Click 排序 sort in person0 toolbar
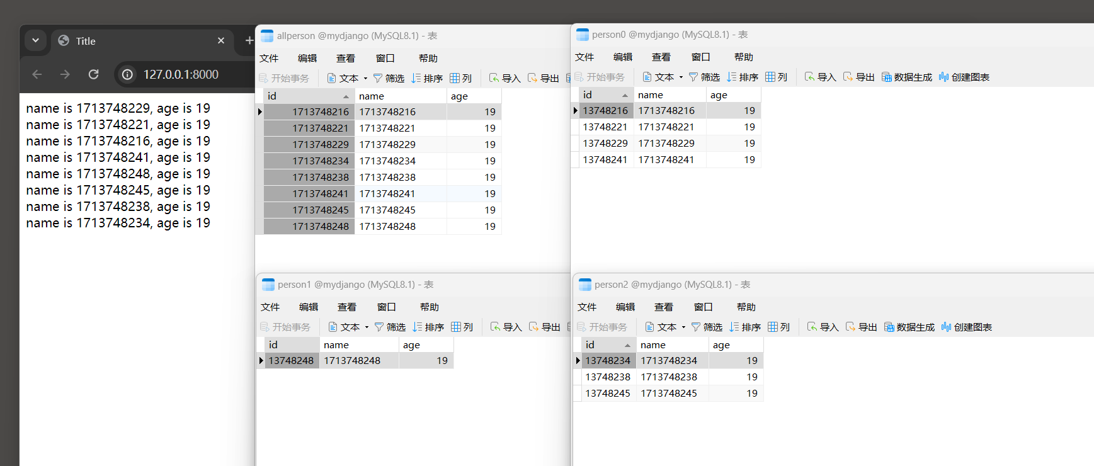Screen dimensions: 1094x466 pos(743,77)
